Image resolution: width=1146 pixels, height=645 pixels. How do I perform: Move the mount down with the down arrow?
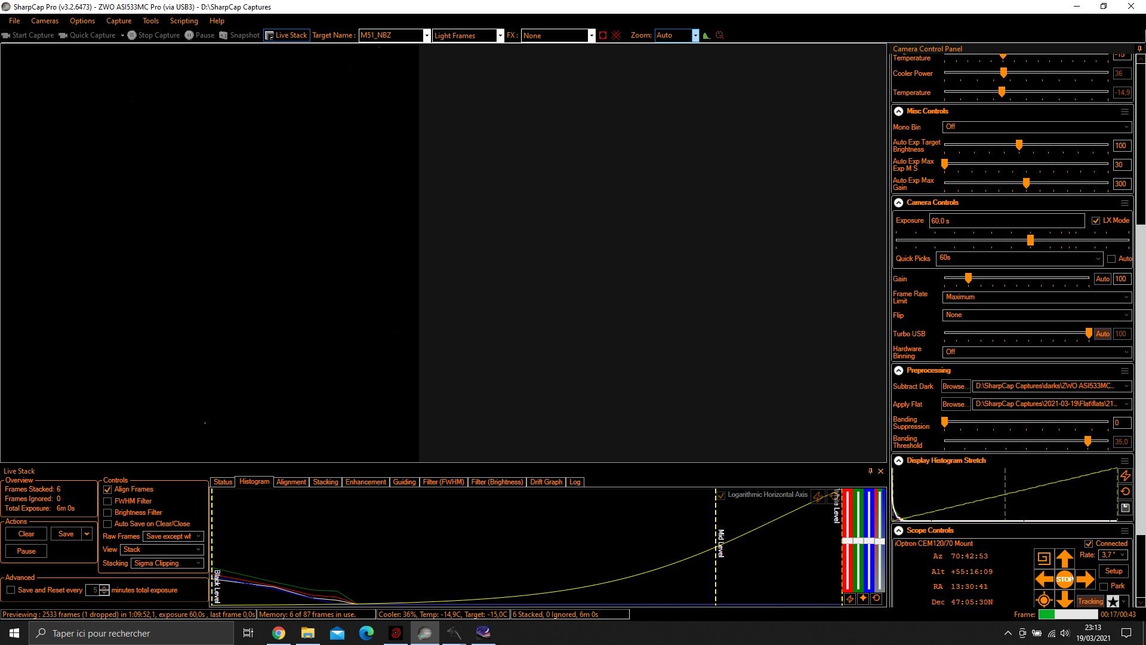pyautogui.click(x=1065, y=599)
